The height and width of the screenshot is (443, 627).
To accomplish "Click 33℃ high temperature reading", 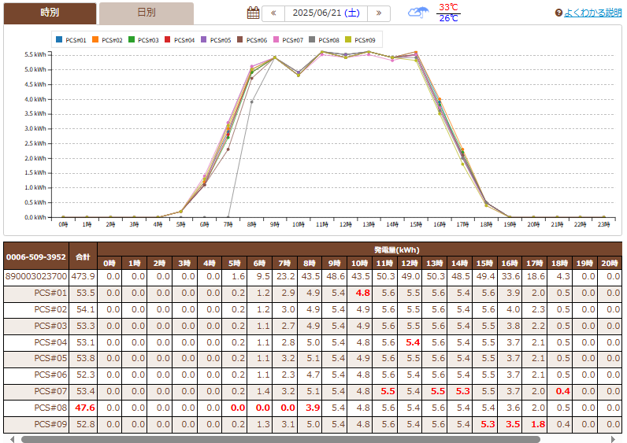I will pos(448,8).
